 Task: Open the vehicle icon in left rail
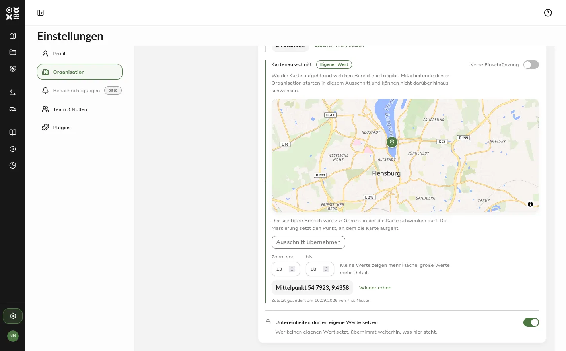pos(13,109)
